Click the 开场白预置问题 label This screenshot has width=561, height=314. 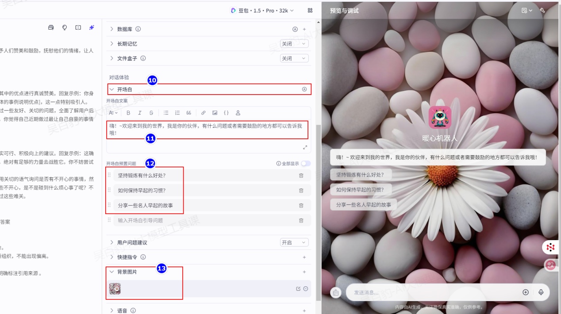(121, 164)
